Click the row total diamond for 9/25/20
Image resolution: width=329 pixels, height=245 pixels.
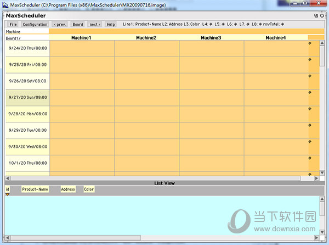(310, 59)
